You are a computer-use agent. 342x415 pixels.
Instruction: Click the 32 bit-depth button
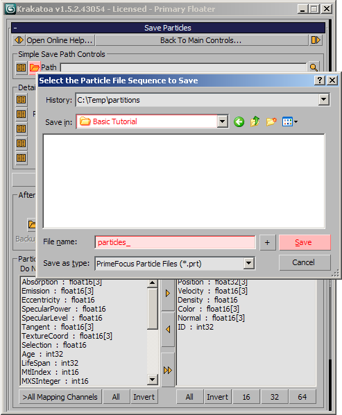[275, 397]
